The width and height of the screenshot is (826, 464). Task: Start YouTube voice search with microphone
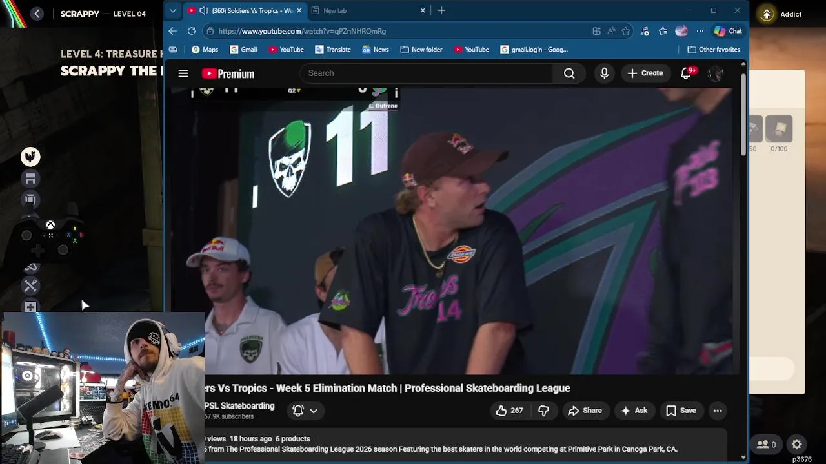tap(604, 73)
